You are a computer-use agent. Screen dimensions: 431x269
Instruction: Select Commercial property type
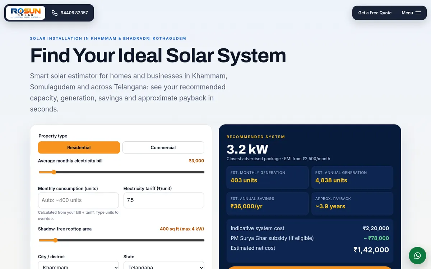point(163,147)
